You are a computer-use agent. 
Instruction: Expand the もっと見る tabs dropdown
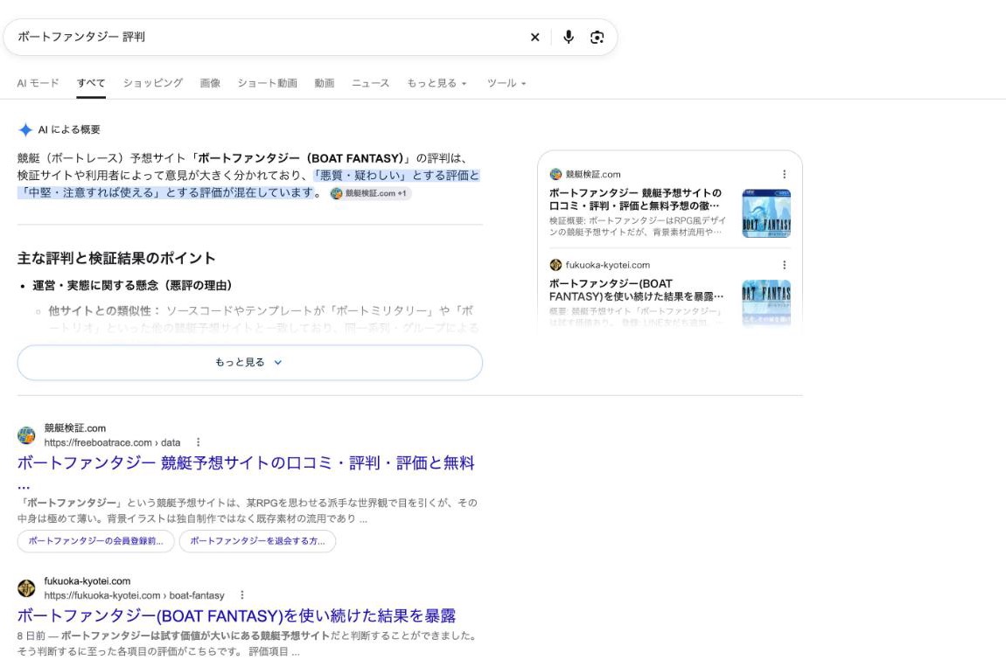coord(437,83)
